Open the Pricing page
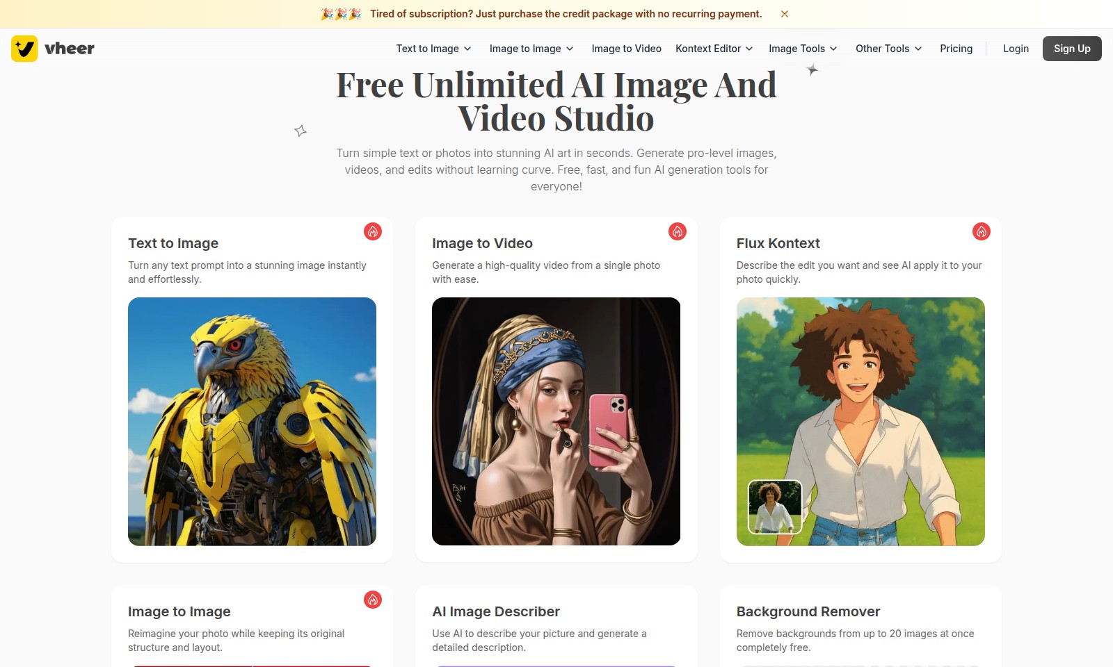 [x=956, y=49]
